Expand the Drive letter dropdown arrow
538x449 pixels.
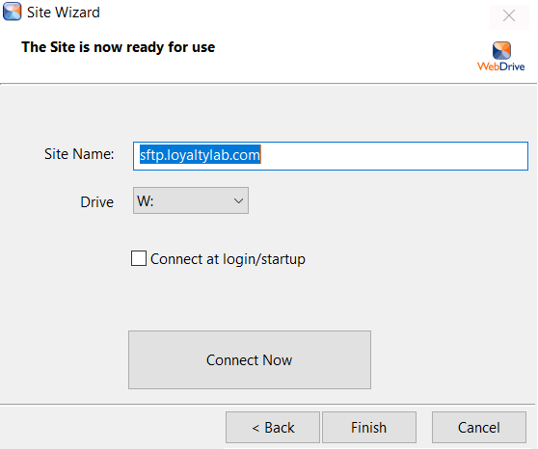click(238, 200)
